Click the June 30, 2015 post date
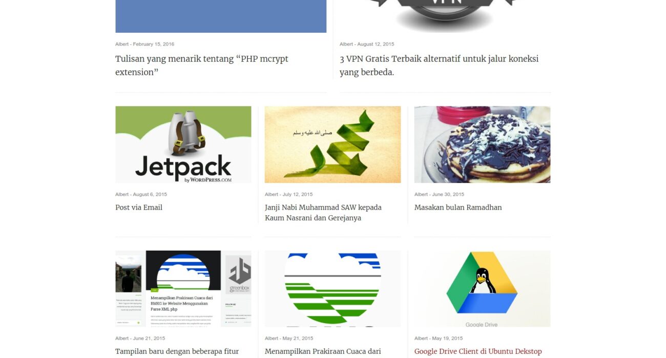Screen dimensions: 666x358 448,194
